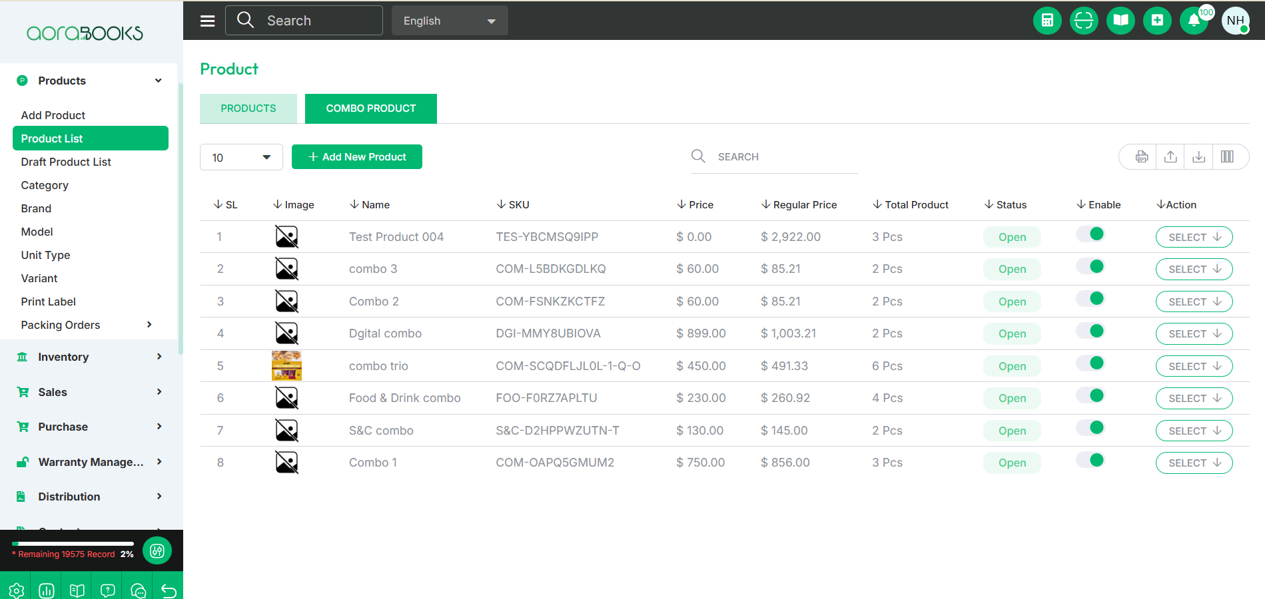Open help question icon in bottom bar

(x=108, y=590)
